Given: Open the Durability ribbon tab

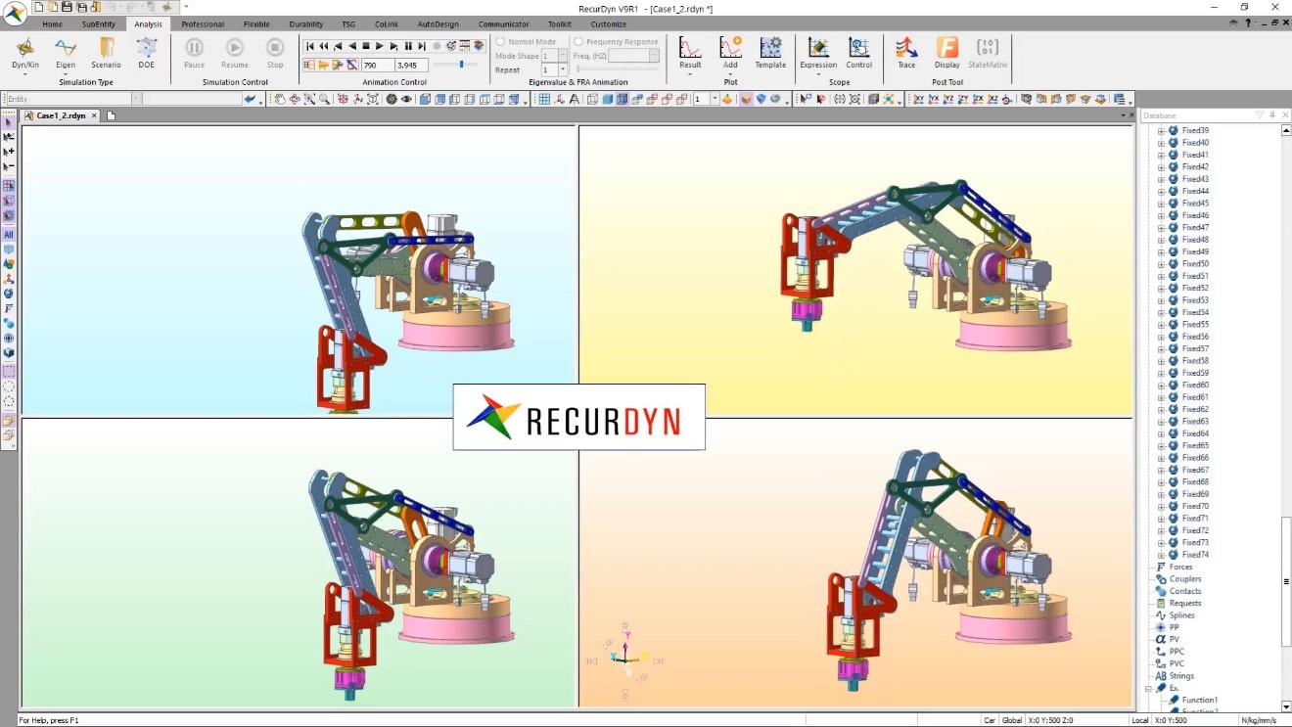Looking at the screenshot, I should click(x=305, y=24).
